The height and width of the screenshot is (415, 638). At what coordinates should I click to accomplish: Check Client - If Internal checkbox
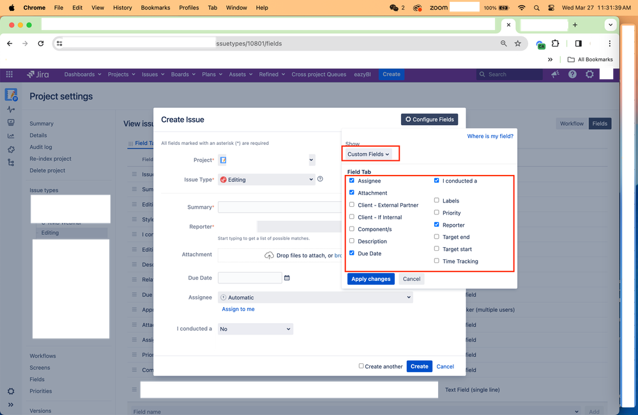click(352, 217)
